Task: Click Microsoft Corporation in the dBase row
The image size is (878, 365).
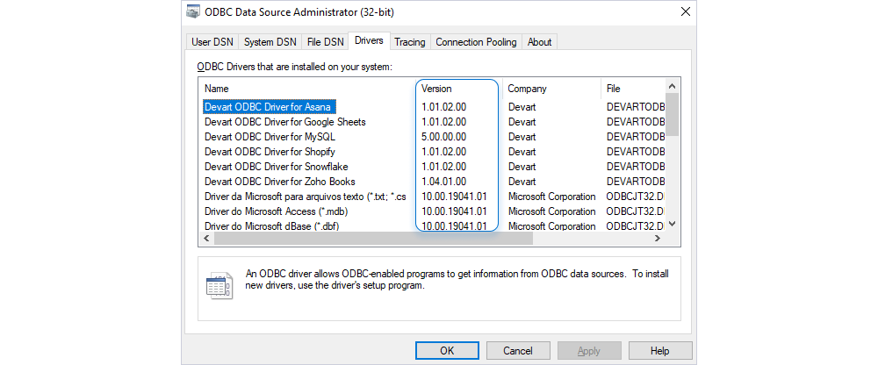Action: pos(552,226)
